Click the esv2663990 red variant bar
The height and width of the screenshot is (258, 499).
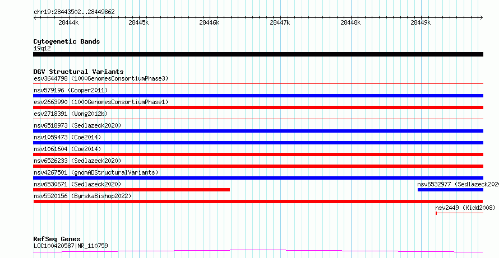click(258, 107)
